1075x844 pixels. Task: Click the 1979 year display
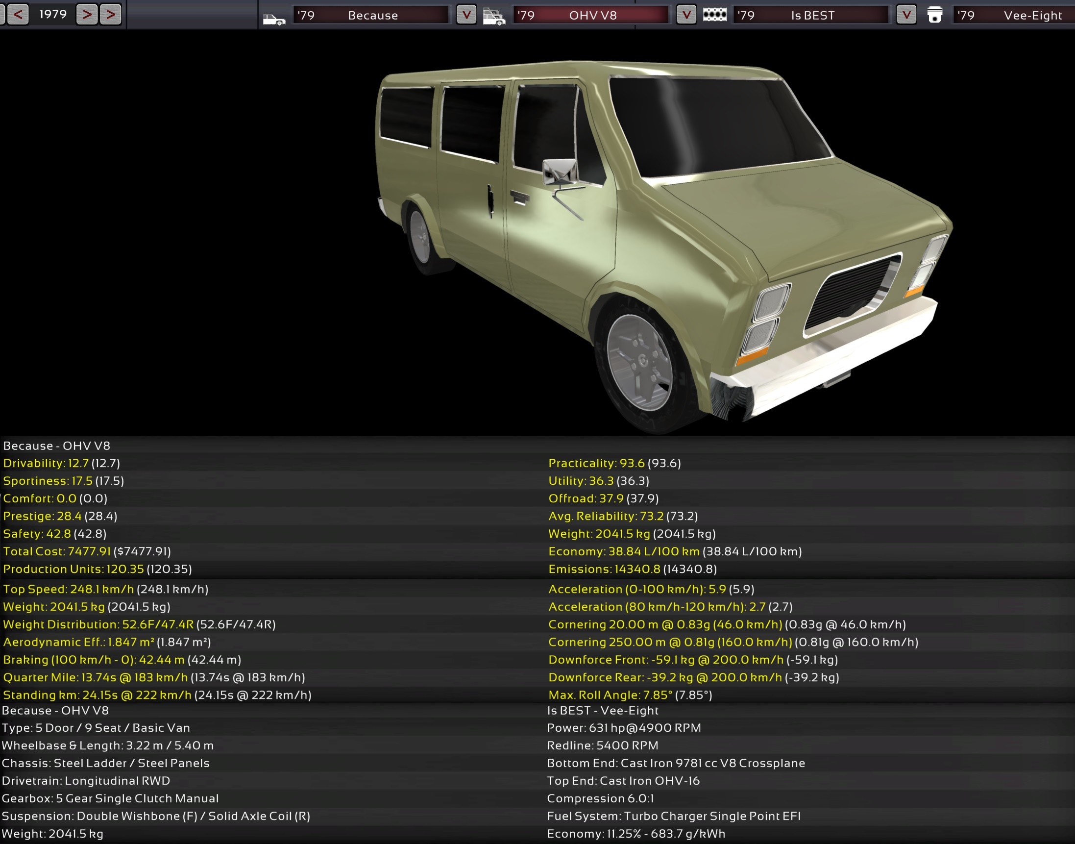[x=53, y=14]
